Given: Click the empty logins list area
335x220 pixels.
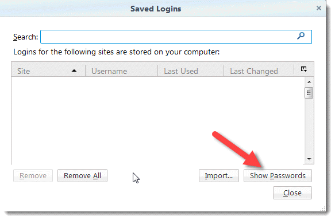Looking at the screenshot, I should (x=158, y=120).
